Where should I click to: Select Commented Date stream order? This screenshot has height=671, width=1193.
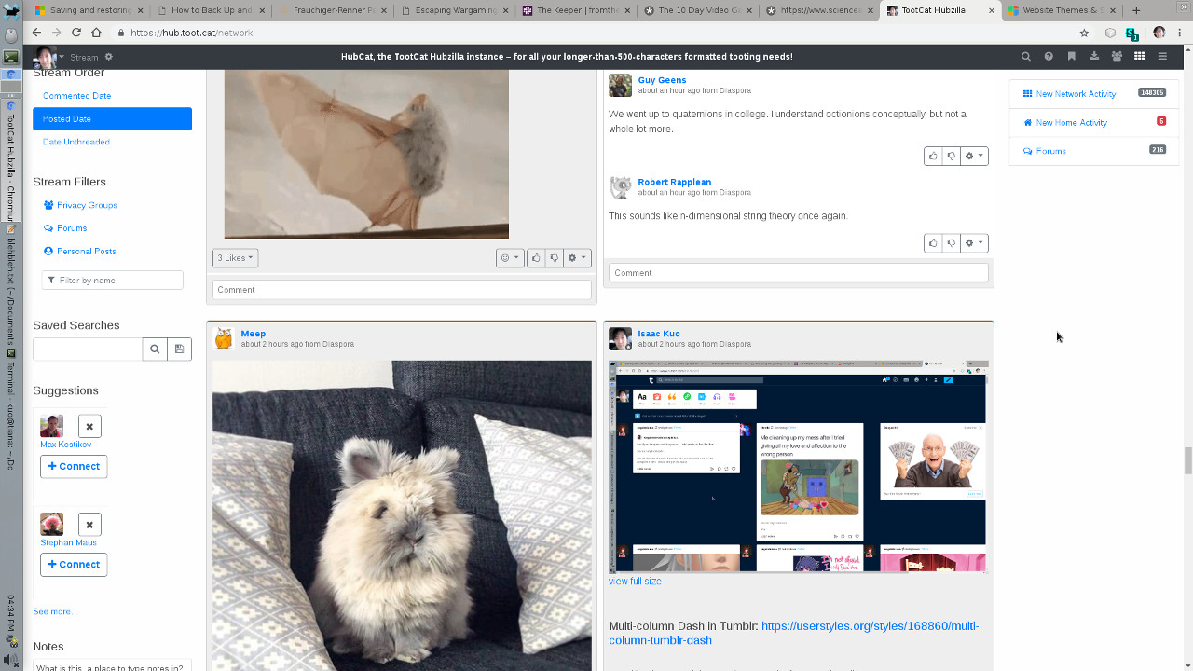pos(76,96)
